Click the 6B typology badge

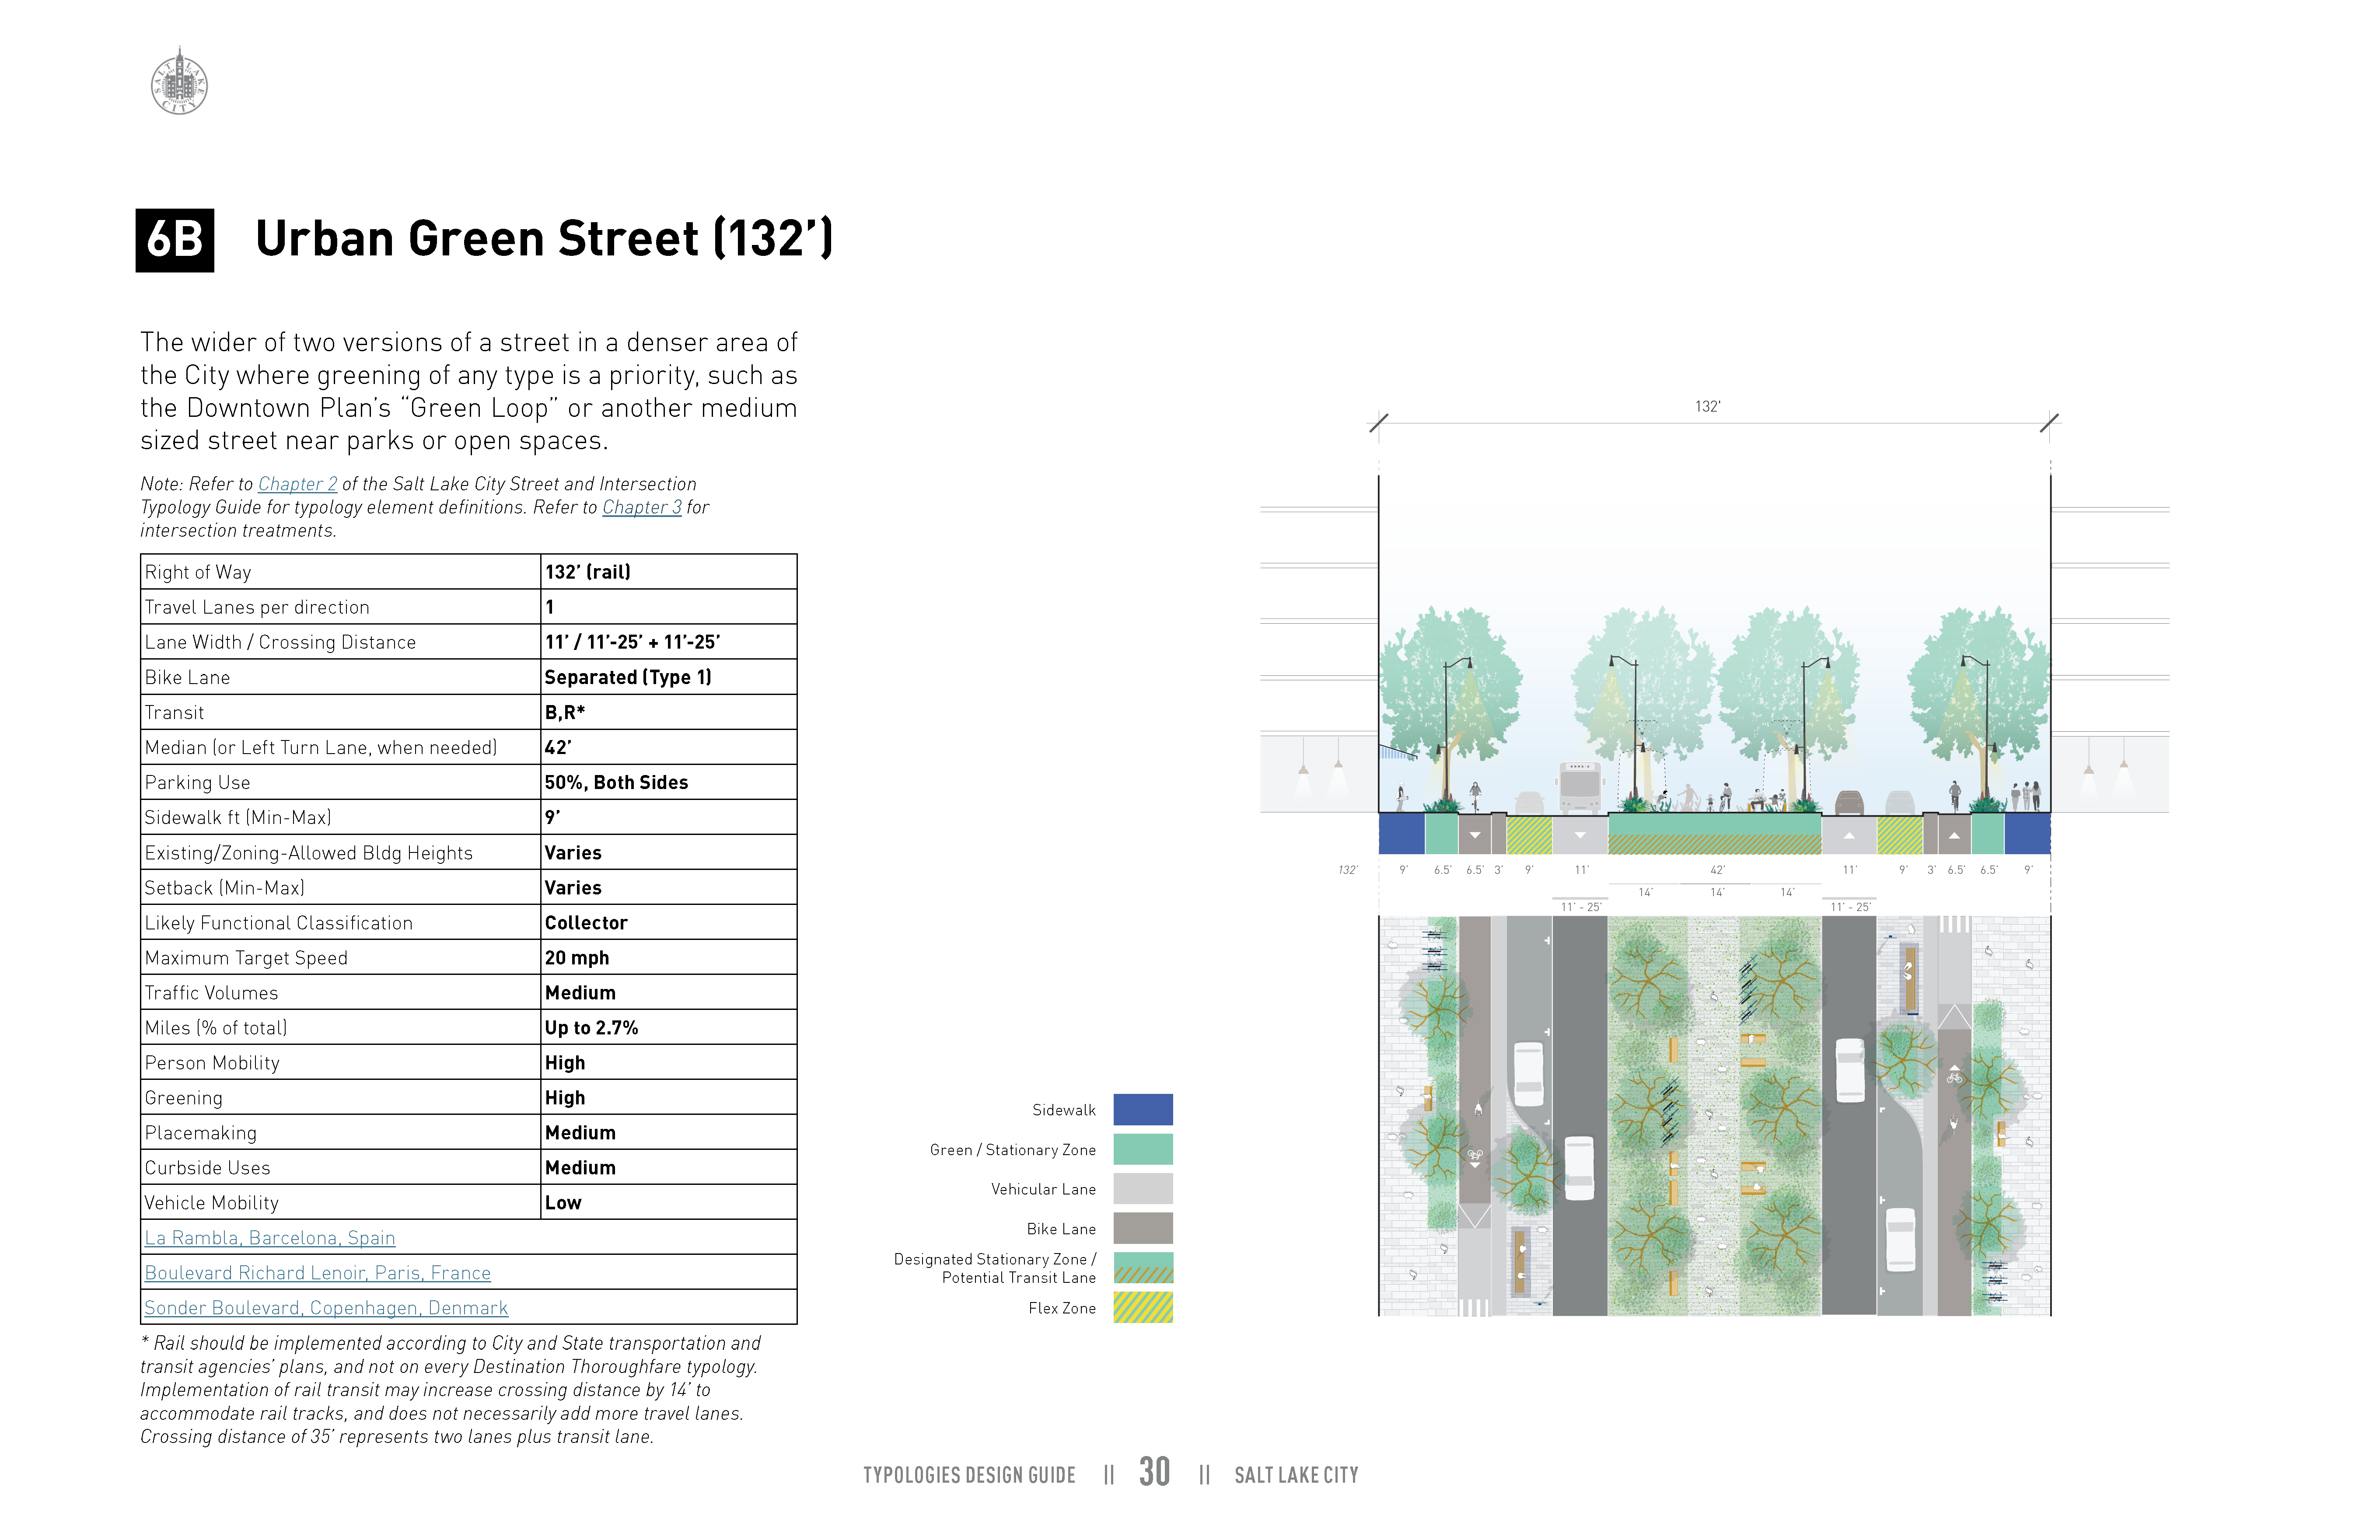point(175,240)
